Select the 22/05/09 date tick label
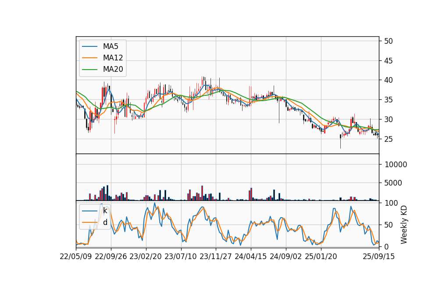Screen dimensions: 421x302 tap(76, 256)
